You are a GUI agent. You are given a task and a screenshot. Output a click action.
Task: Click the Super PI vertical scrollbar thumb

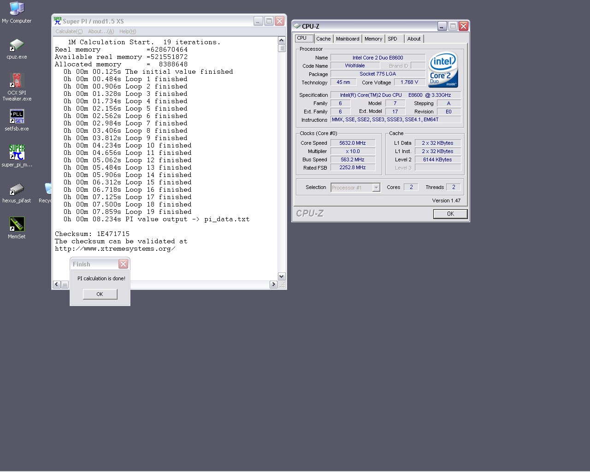pyautogui.click(x=282, y=48)
